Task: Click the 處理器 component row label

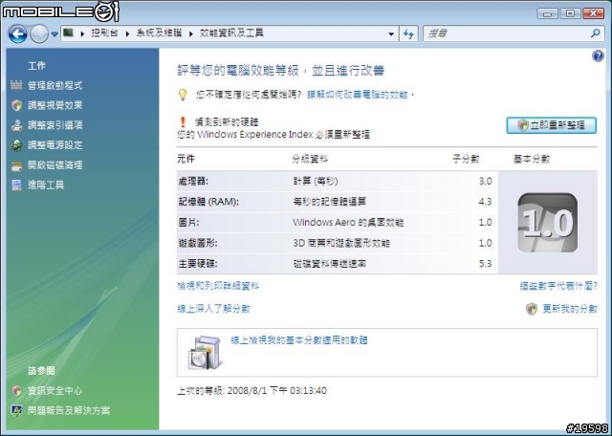Action: tap(193, 182)
